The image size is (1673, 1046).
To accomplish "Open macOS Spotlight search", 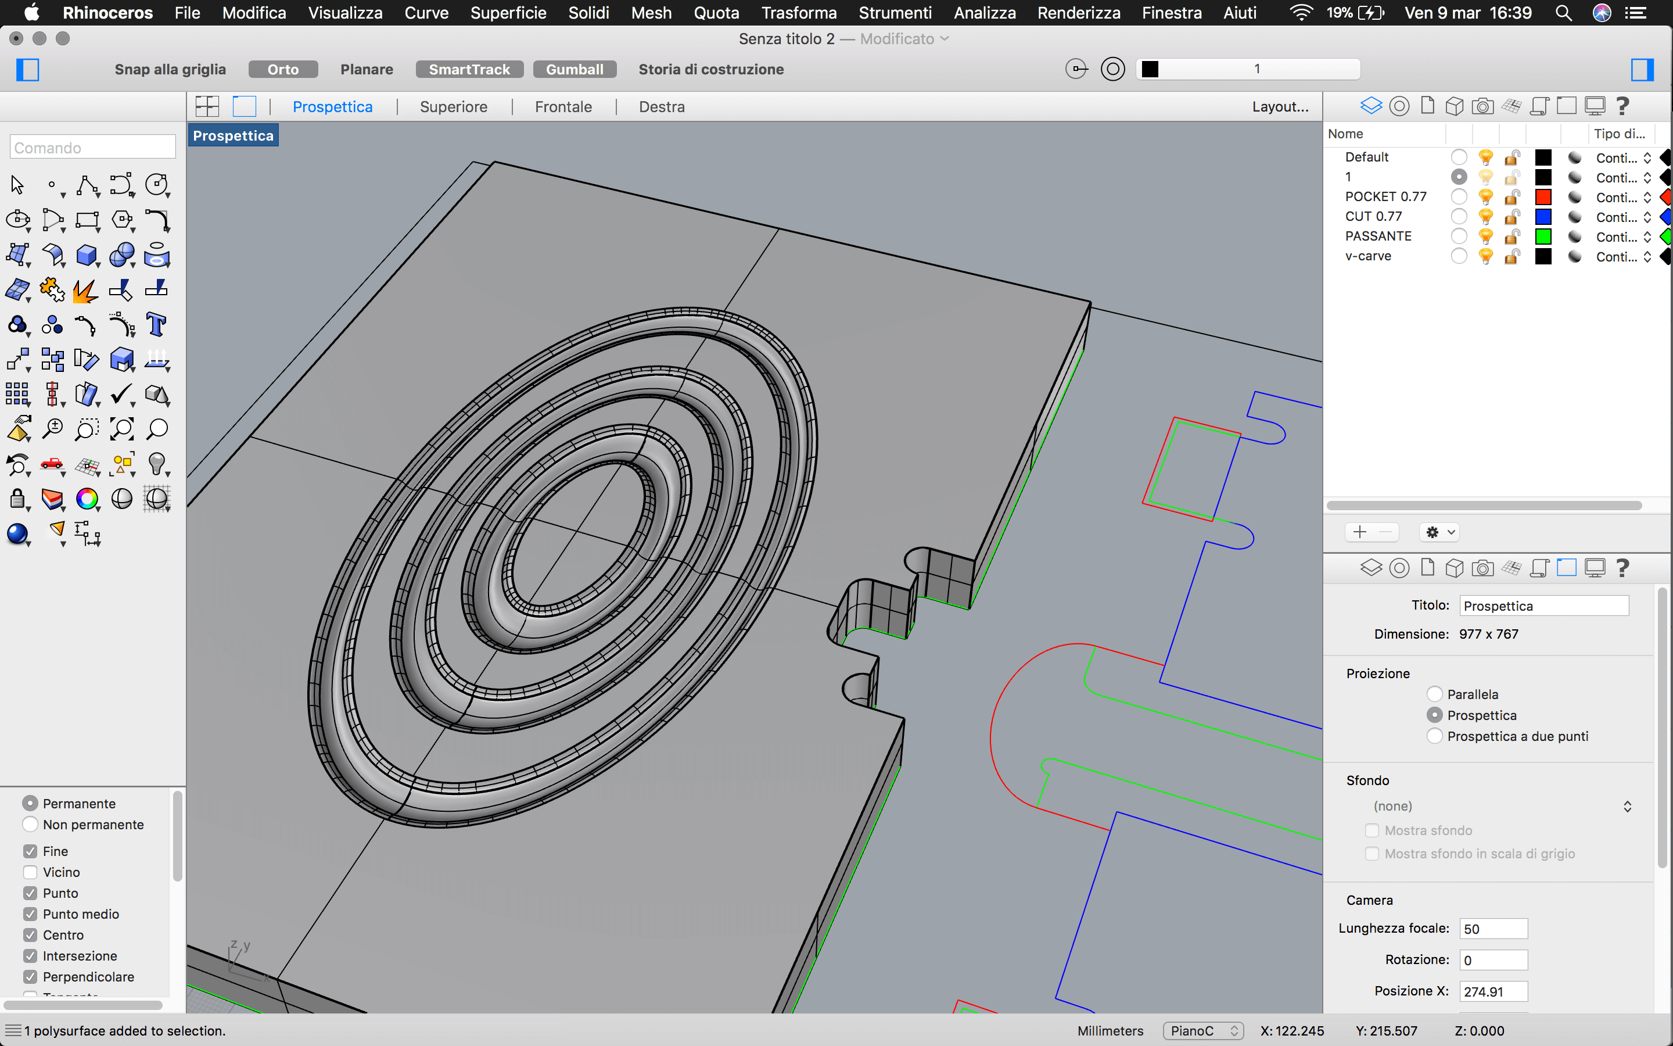I will 1564,12.
